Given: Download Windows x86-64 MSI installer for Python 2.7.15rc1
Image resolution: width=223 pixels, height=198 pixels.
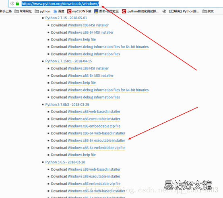Looking at the screenshot, I should click(x=91, y=76).
